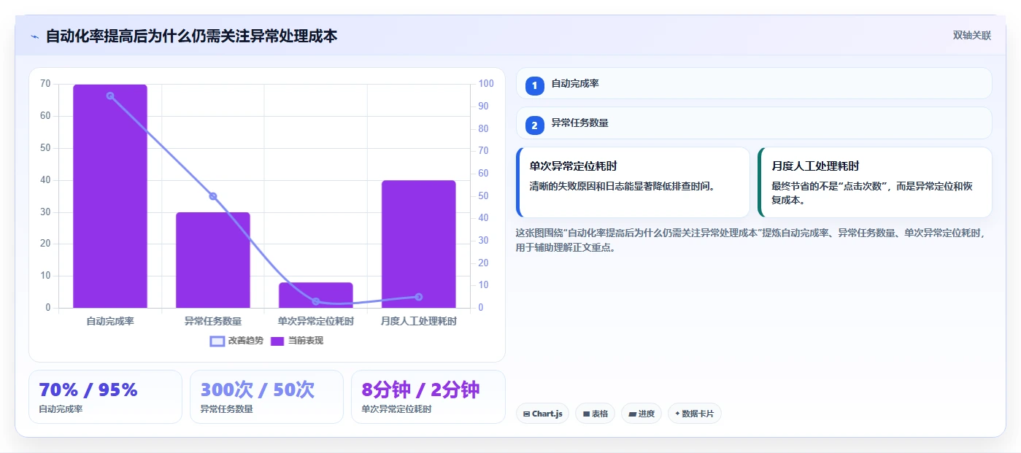Viewport: 1021px width, 453px height.
Task: Click the 自动完成率 purple bar
Action: pyautogui.click(x=110, y=196)
